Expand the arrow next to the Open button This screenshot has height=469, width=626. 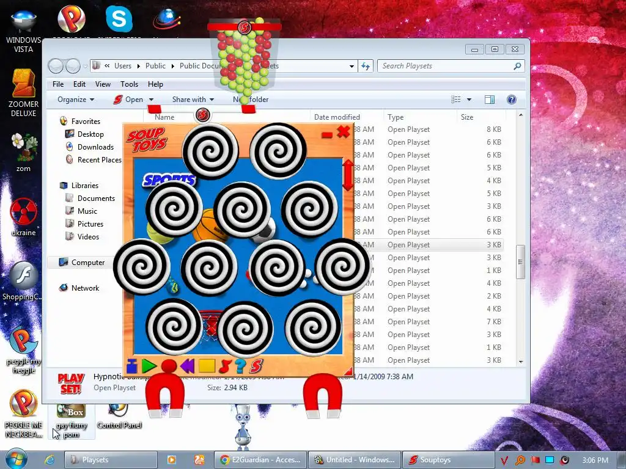tap(151, 100)
